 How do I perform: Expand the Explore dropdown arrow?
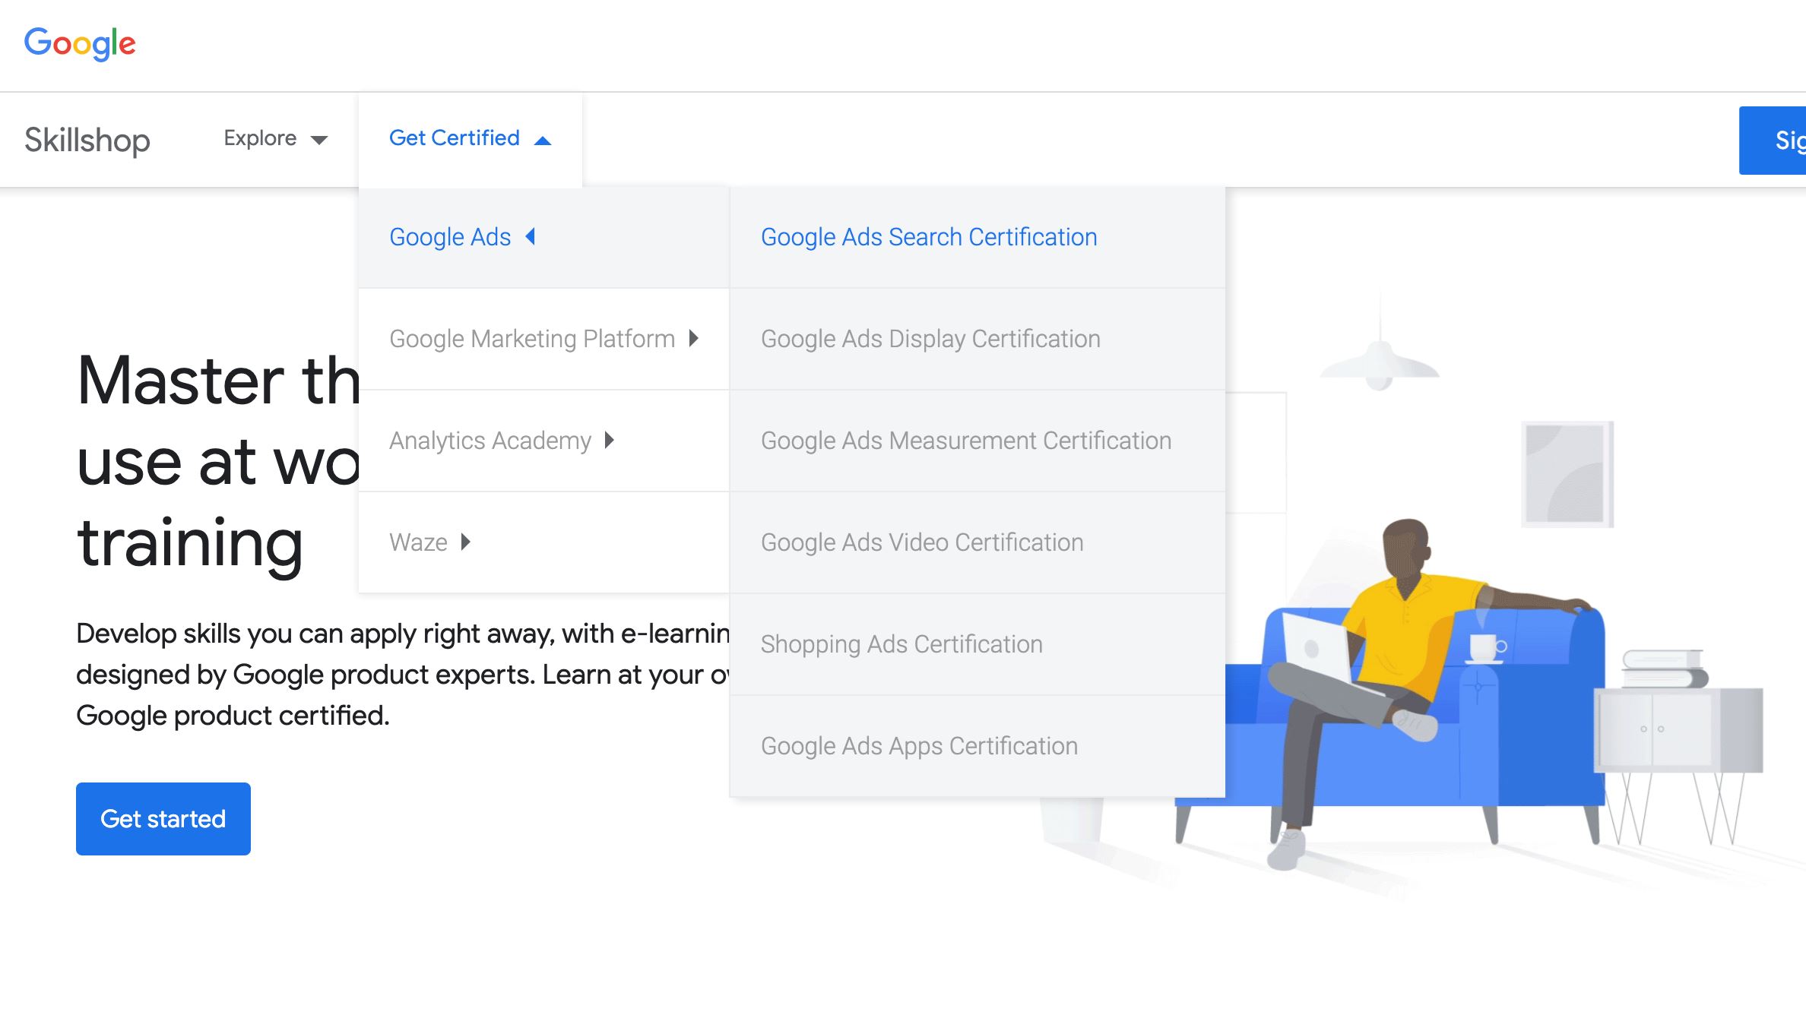coord(319,140)
